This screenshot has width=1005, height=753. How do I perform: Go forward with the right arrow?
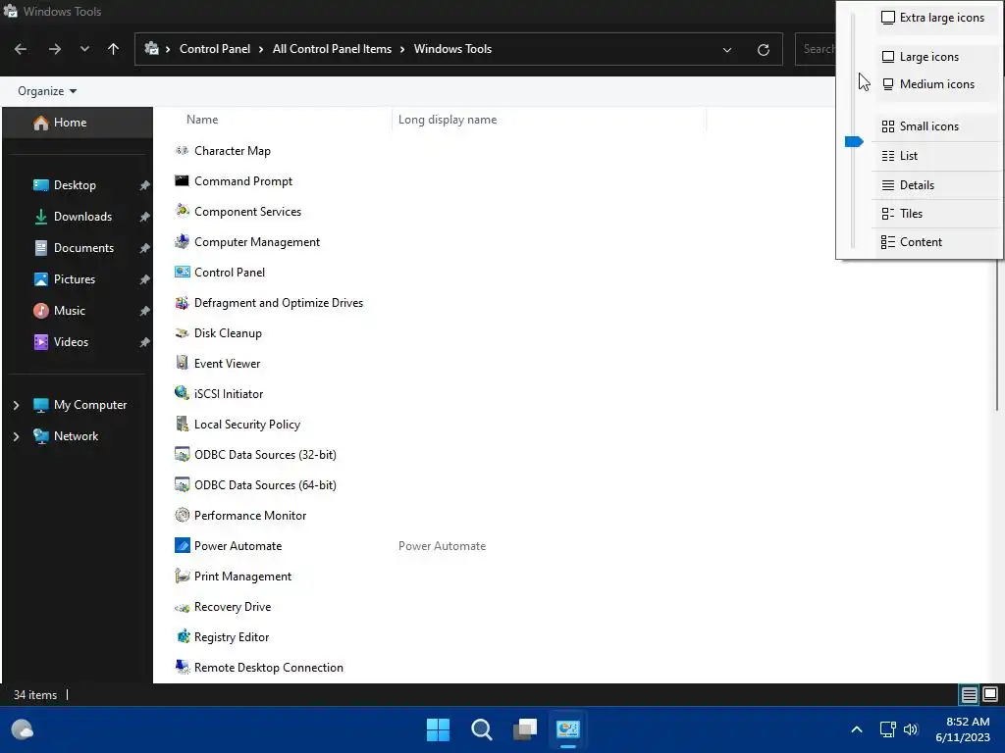coord(55,49)
